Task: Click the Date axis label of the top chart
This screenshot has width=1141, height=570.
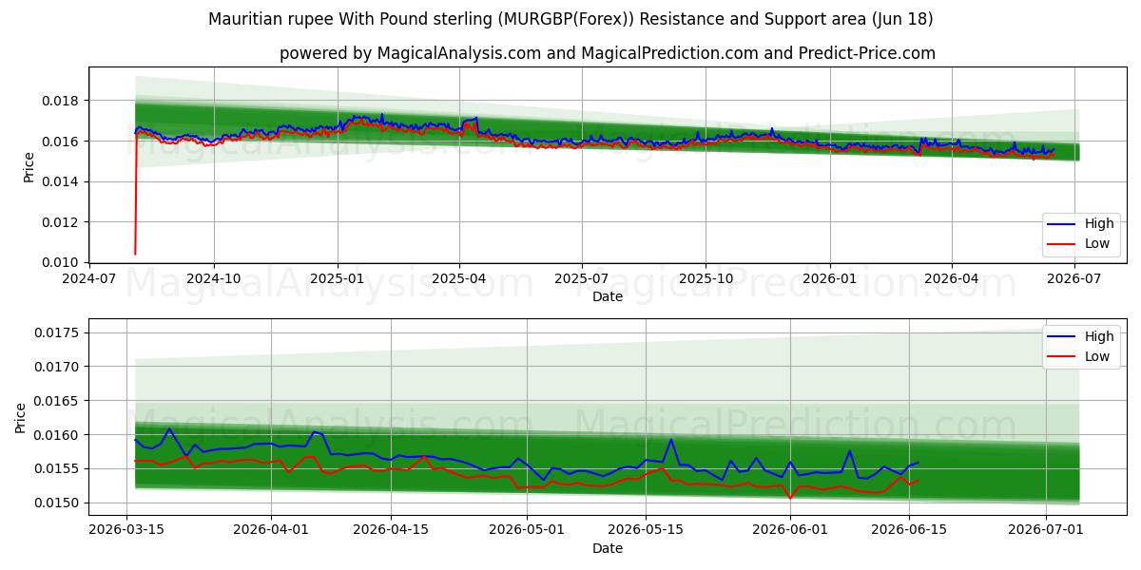Action: (x=608, y=296)
